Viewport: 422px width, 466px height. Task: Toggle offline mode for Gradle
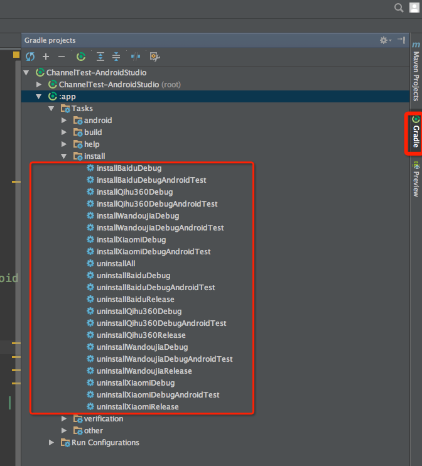pyautogui.click(x=136, y=57)
